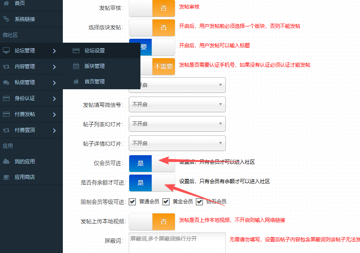
Task: Open the 发帖填写微信号 dropdown
Action: pyautogui.click(x=177, y=104)
